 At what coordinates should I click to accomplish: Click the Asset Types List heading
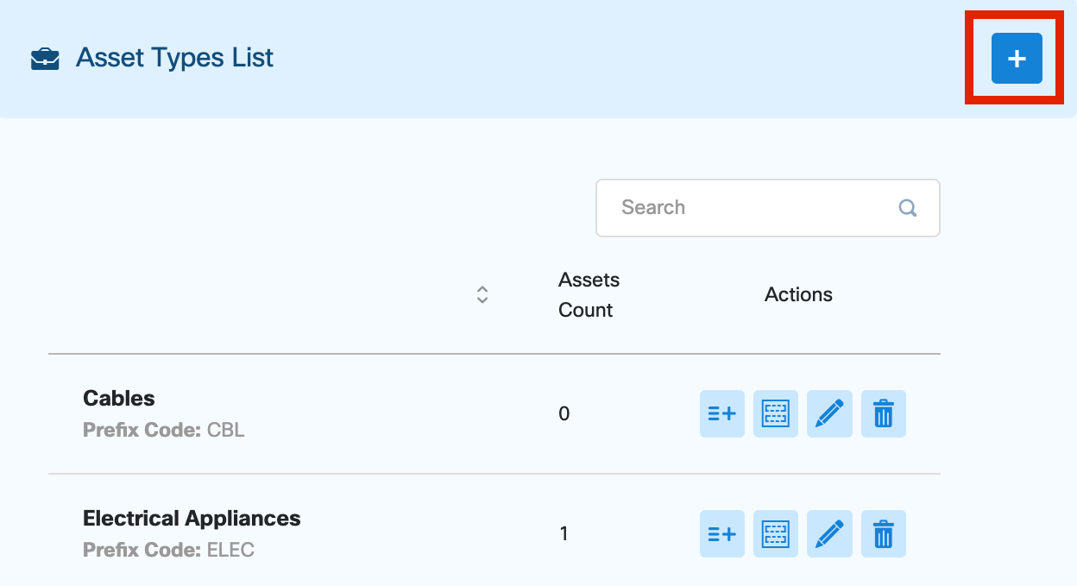174,57
